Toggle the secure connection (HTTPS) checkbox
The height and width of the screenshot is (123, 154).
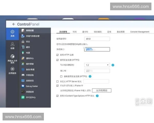[x=57, y=60]
